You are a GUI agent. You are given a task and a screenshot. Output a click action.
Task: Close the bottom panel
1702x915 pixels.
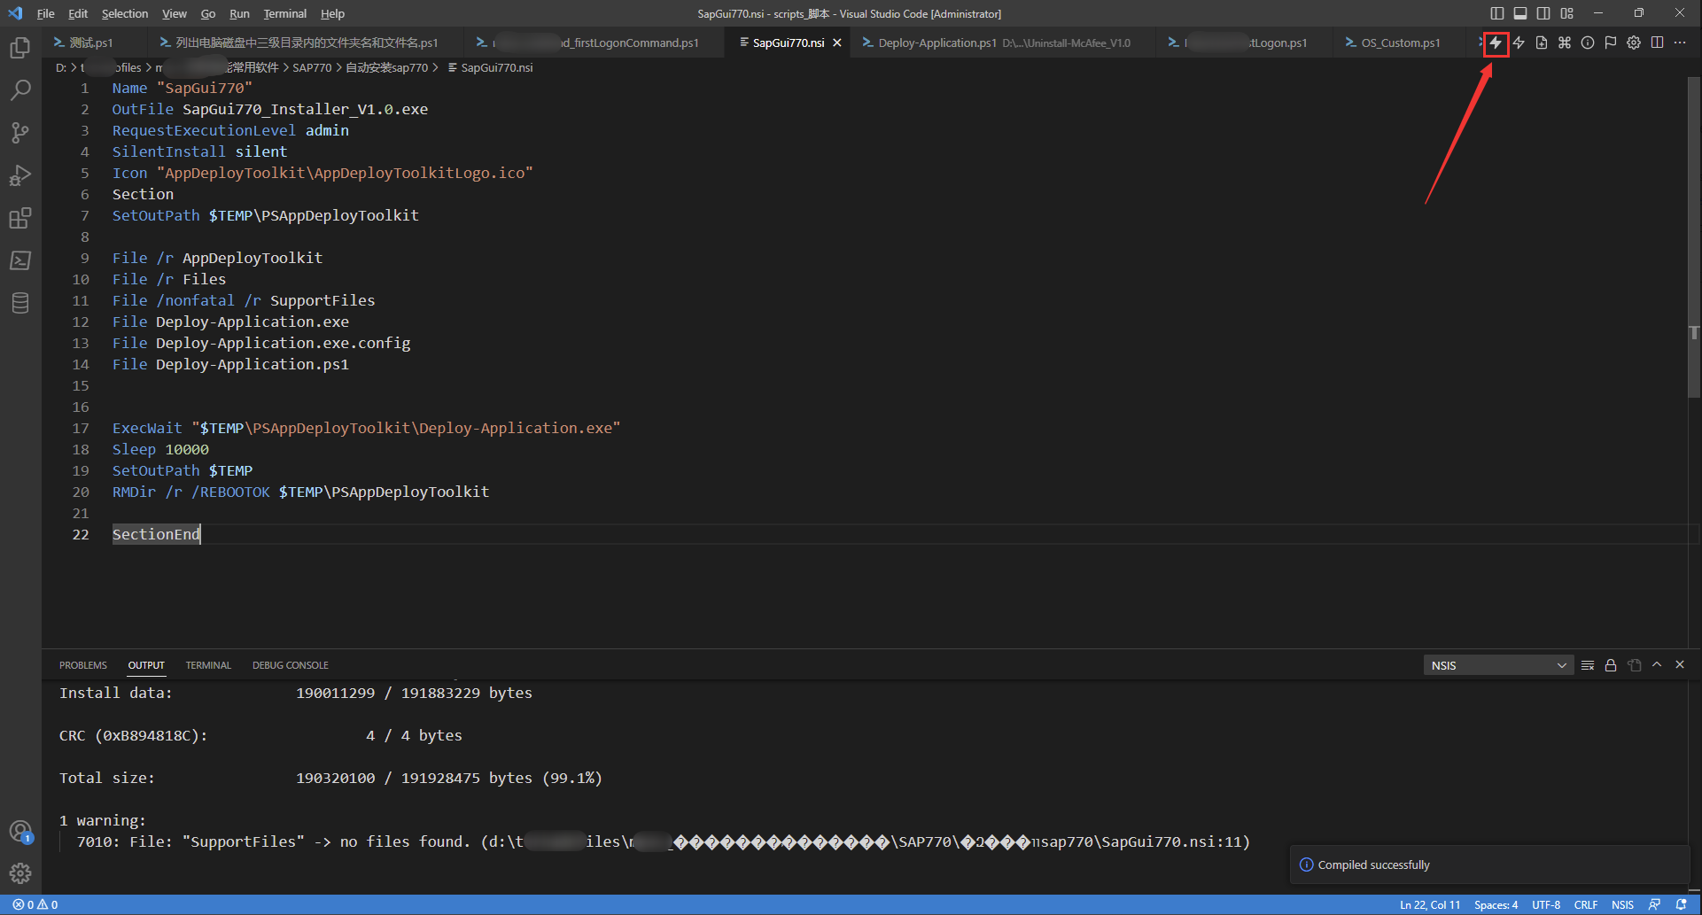coord(1680,664)
